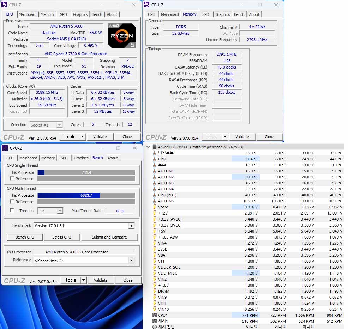
Task: Click the Single Thread score bar 711.4
Action: (86, 172)
